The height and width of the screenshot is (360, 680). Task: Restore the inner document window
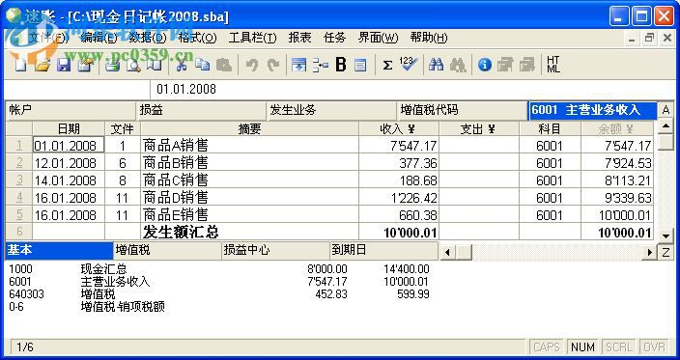point(650,39)
